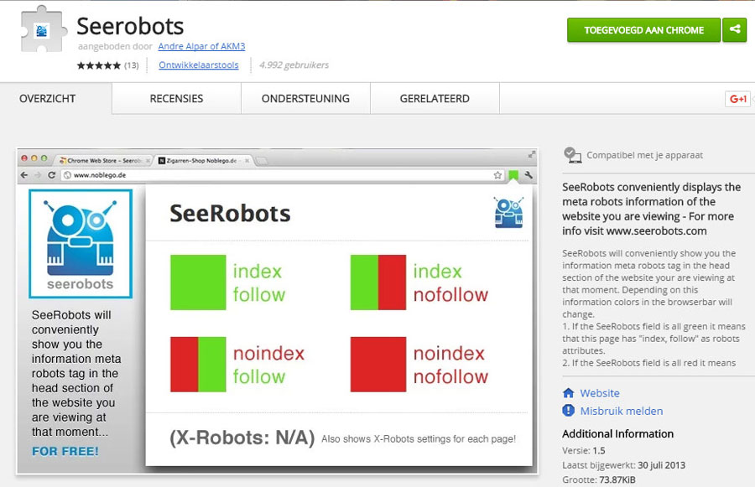Click the small robot logo in SeeRobots popup
The height and width of the screenshot is (487, 755).
click(x=508, y=212)
